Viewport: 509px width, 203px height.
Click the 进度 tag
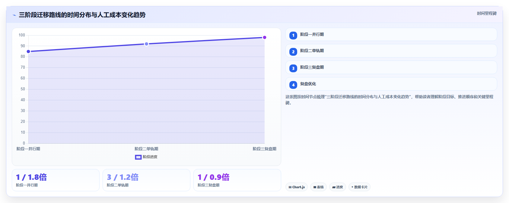[337, 187]
